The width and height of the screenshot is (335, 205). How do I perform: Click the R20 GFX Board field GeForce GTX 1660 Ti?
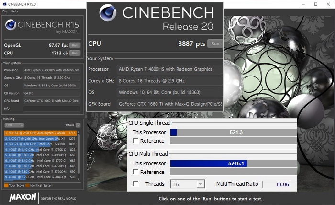(169, 104)
